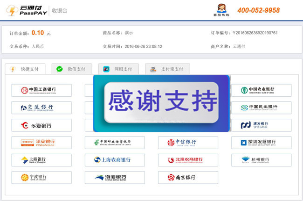303x201 pixels.
Task: Click the UnionPay card icon on 网银支付
Action: [x=106, y=69]
